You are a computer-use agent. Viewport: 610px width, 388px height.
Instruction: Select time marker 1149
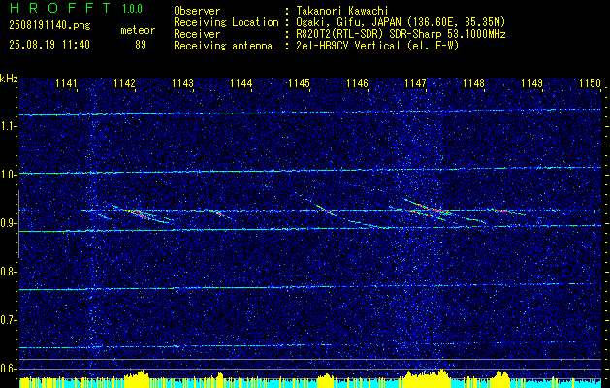click(x=531, y=82)
